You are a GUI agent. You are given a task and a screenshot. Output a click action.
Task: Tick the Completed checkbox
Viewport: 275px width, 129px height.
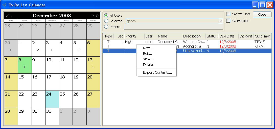(x=228, y=21)
